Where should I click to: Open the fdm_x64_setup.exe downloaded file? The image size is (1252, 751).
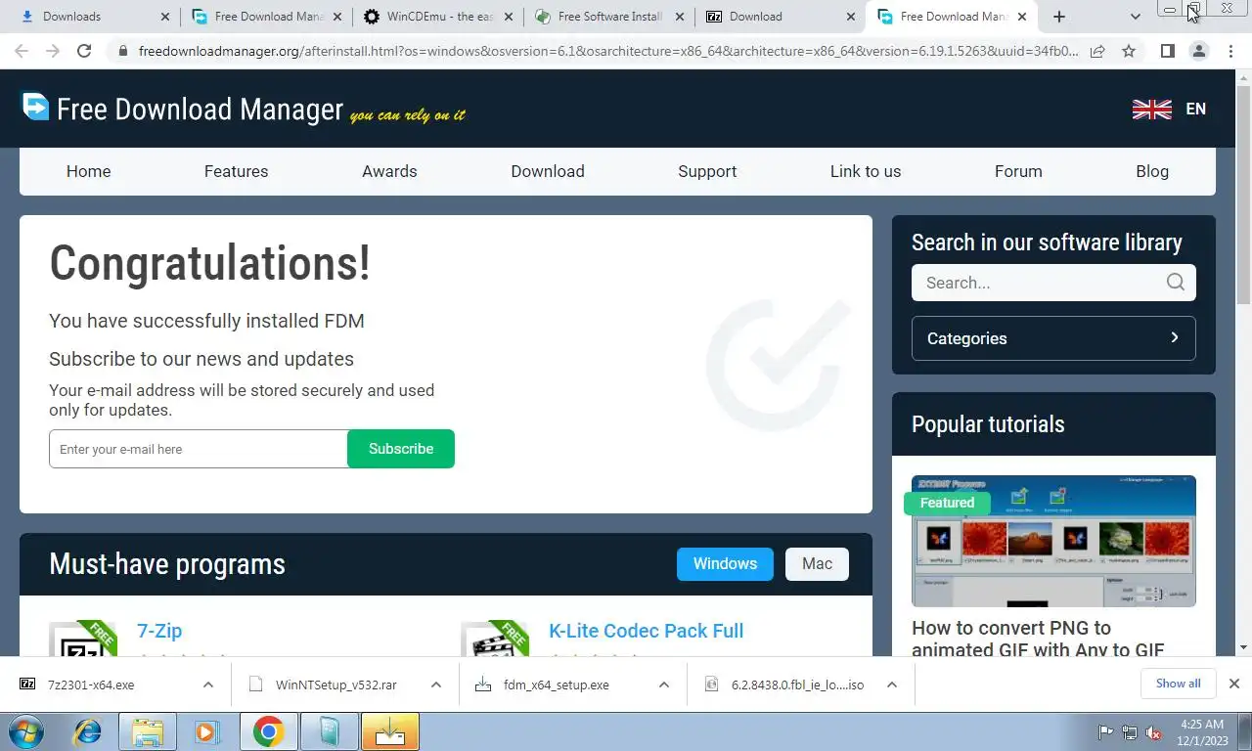557,685
